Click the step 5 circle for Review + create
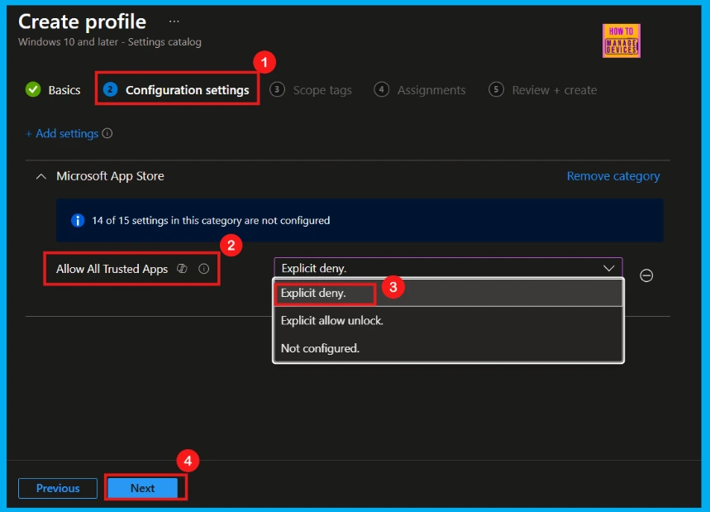 pyautogui.click(x=496, y=89)
